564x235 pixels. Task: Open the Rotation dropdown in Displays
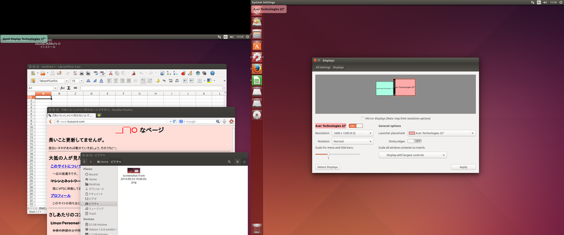pos(352,142)
